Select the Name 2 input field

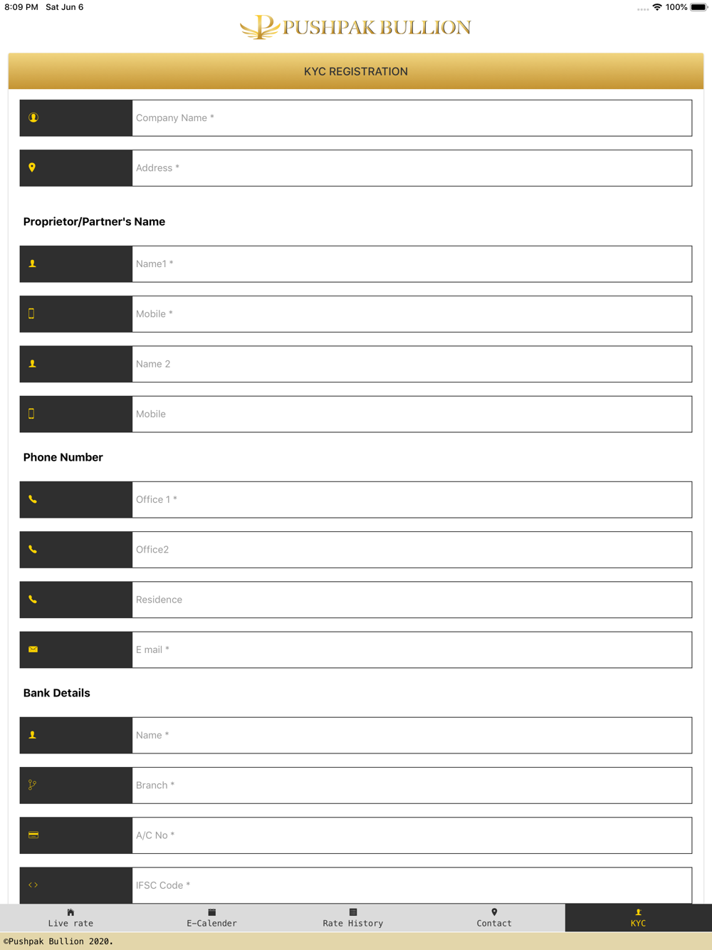pyautogui.click(x=412, y=364)
